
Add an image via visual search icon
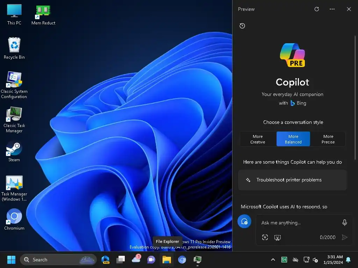(x=265, y=237)
